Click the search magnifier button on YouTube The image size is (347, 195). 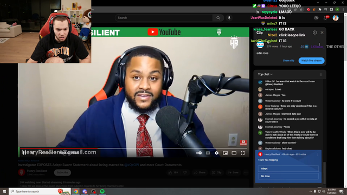point(218,18)
